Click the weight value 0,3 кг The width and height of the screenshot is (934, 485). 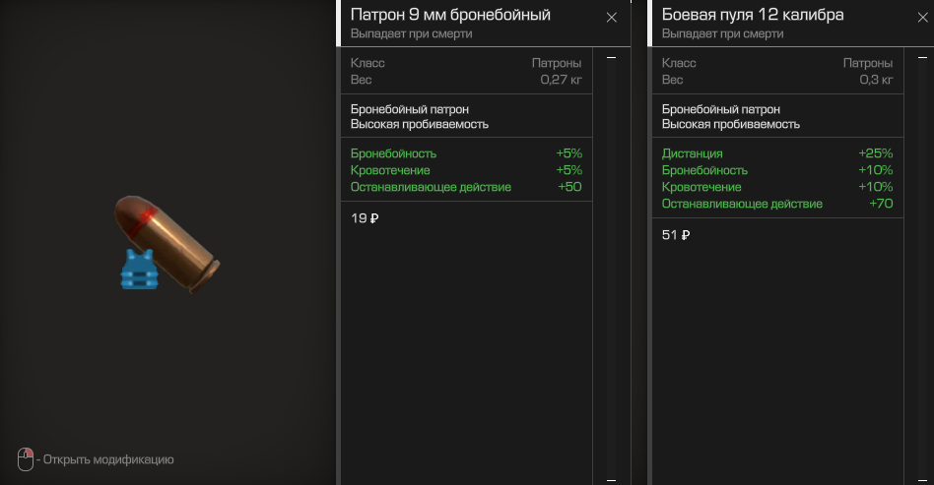tap(876, 80)
